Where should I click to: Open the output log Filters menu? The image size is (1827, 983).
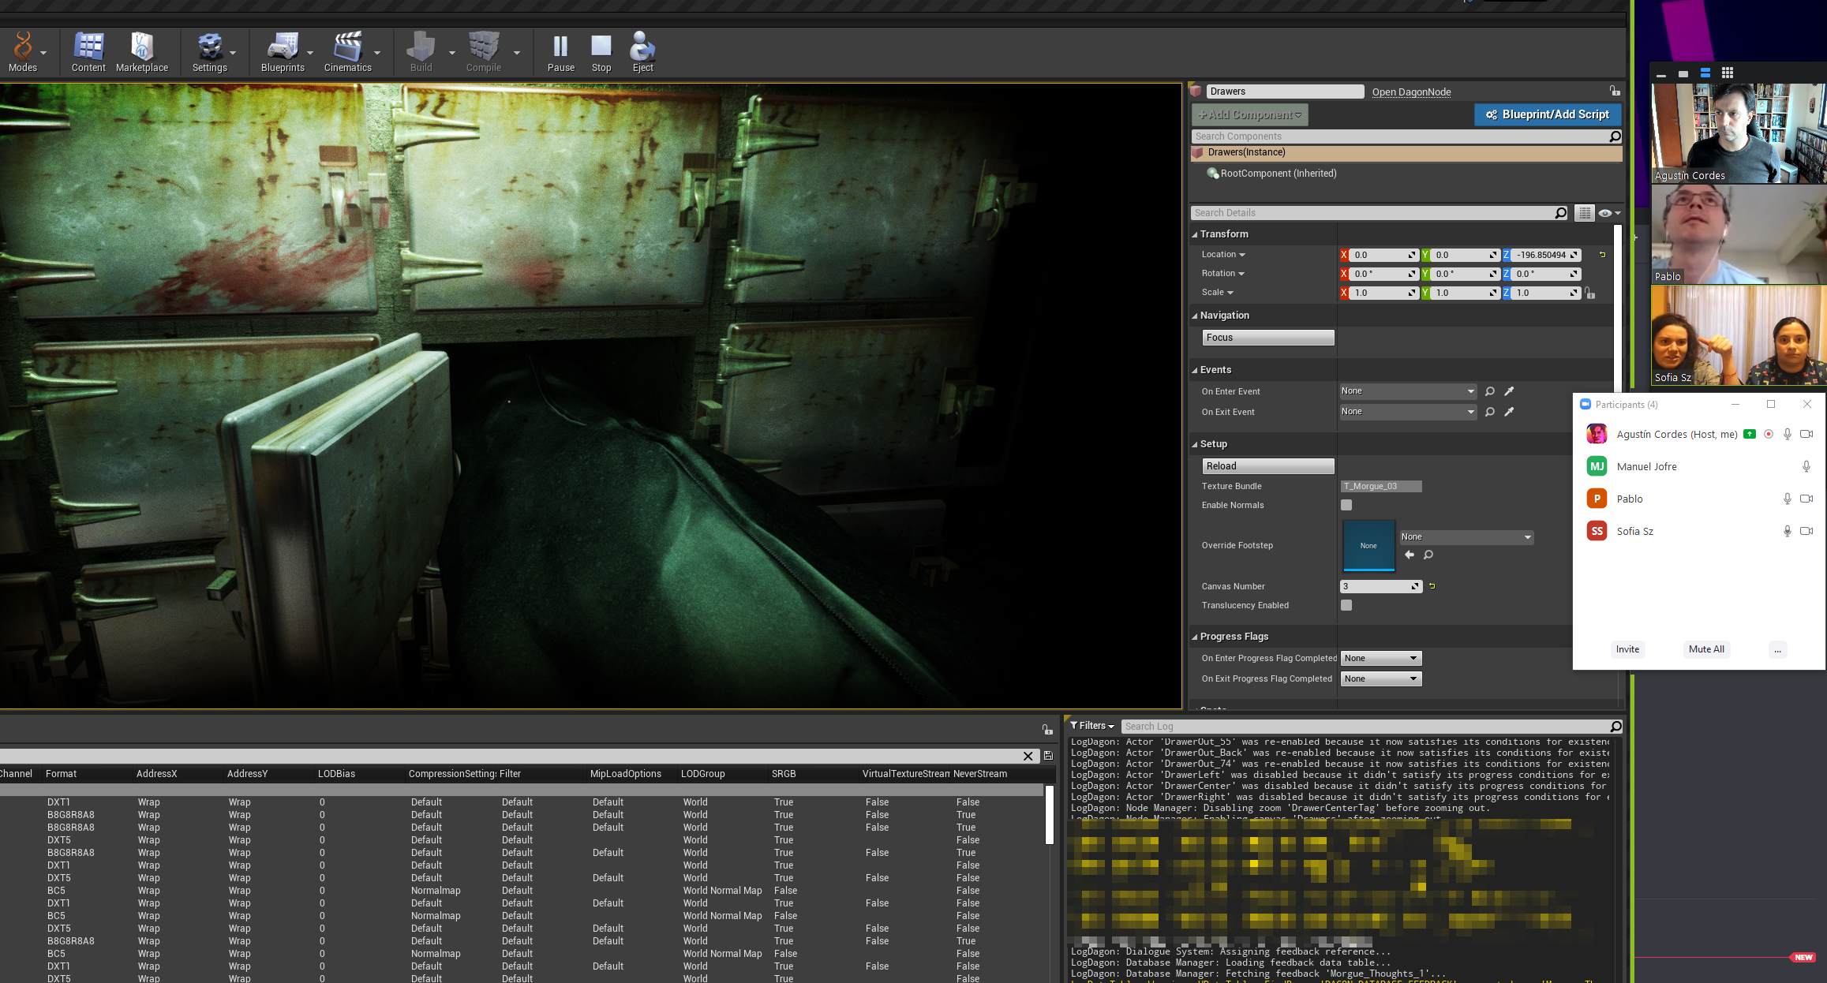(x=1092, y=726)
